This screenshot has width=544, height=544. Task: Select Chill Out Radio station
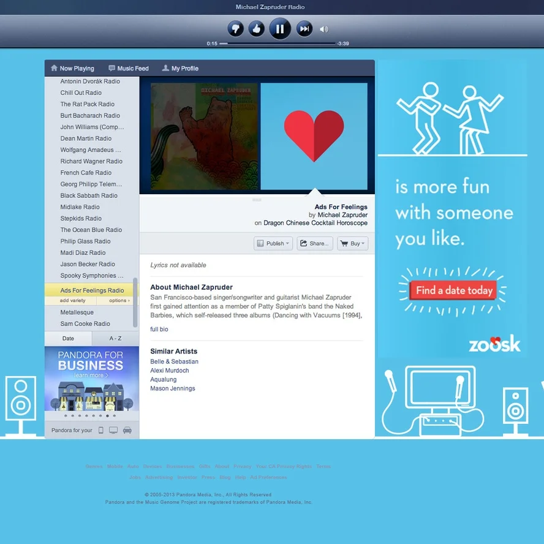(81, 93)
